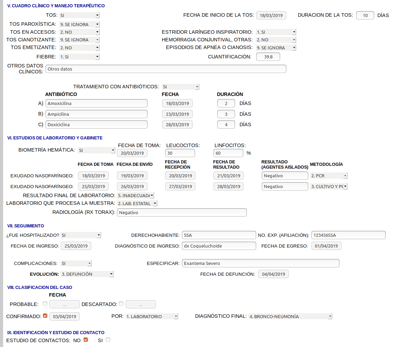This screenshot has width=394, height=347.
Task: Select the RADIOLOGÍA (RX TORAX) input field
Action: [182, 212]
